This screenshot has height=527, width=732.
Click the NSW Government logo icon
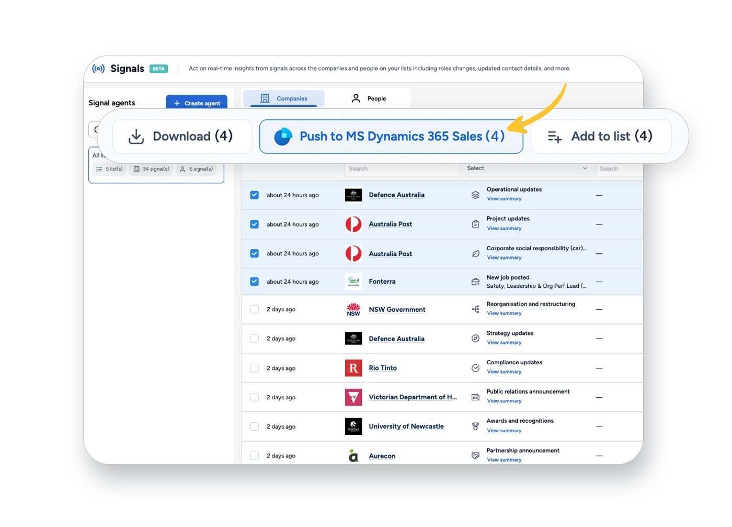click(x=353, y=309)
